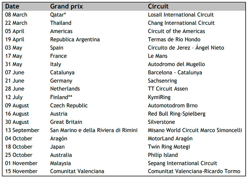Select the Qatar* grand prix entry
This screenshot has width=247, height=178.
coord(58,15)
